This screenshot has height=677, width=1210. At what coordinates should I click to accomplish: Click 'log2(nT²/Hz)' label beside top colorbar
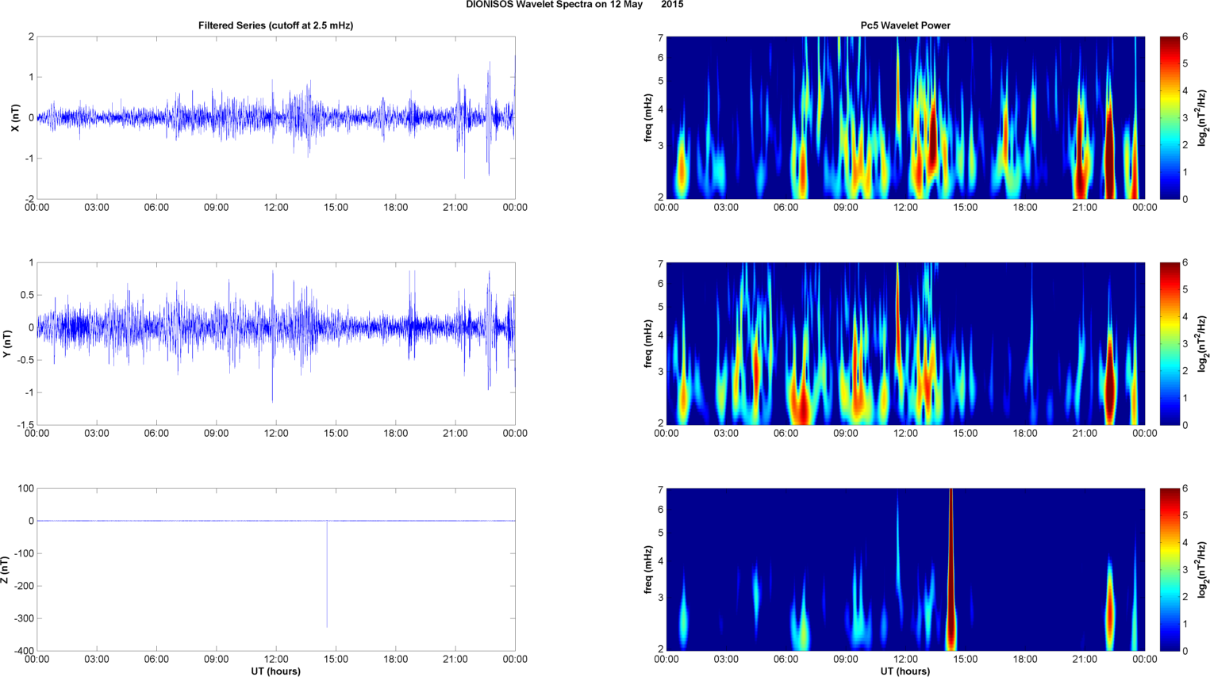[x=1203, y=117]
